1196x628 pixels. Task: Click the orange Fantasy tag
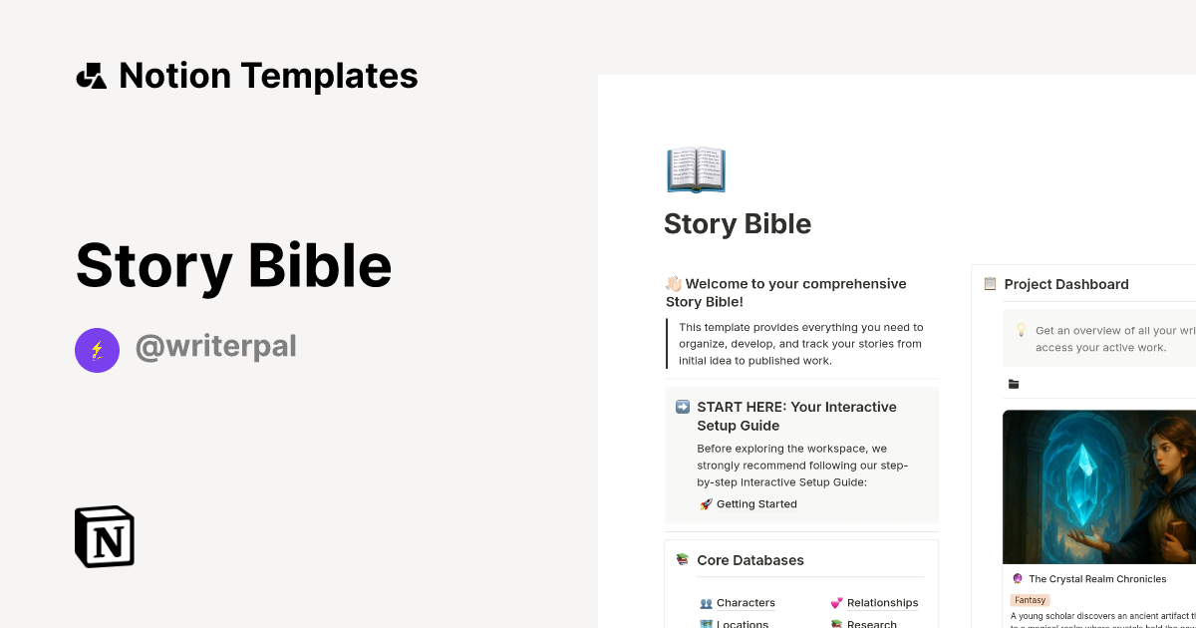click(x=1030, y=599)
